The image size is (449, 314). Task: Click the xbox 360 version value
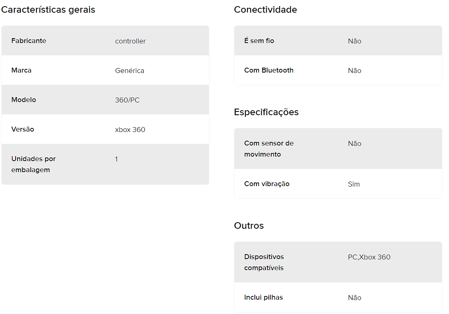click(x=130, y=130)
